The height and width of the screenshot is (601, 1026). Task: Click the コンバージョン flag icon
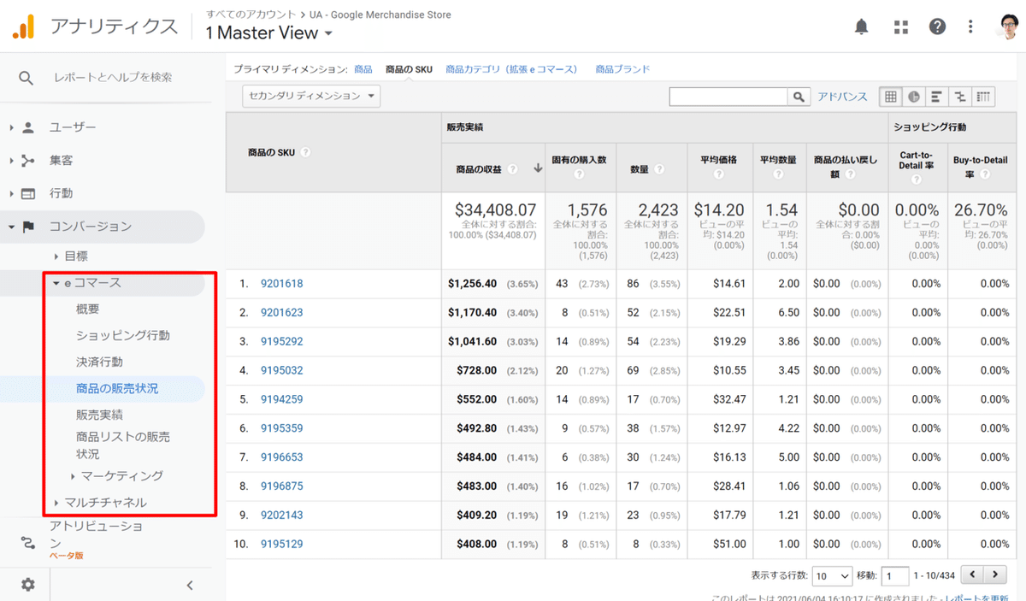(28, 227)
